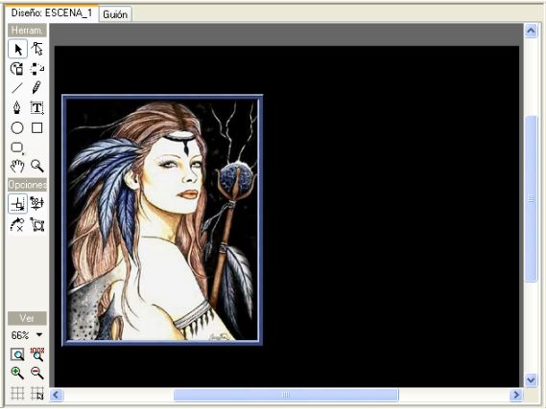This screenshot has height=409, width=546.
Task: Switch to the Diseño: ESCENA_1 tab
Action: click(52, 13)
